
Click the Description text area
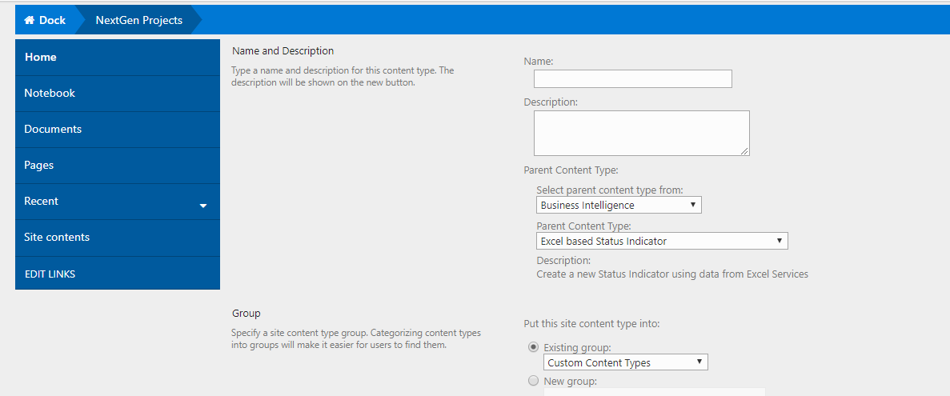pos(642,134)
